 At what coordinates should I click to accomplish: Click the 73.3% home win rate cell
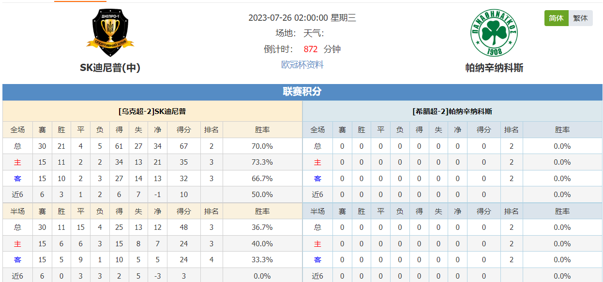(262, 162)
